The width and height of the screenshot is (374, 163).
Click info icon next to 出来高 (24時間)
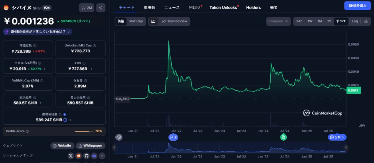coord(39,63)
